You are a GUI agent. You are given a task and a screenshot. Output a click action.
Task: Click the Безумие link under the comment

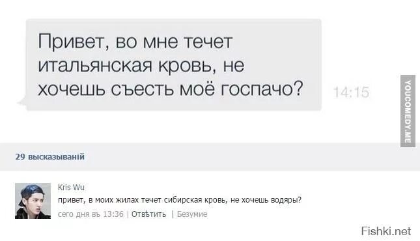tap(192, 214)
